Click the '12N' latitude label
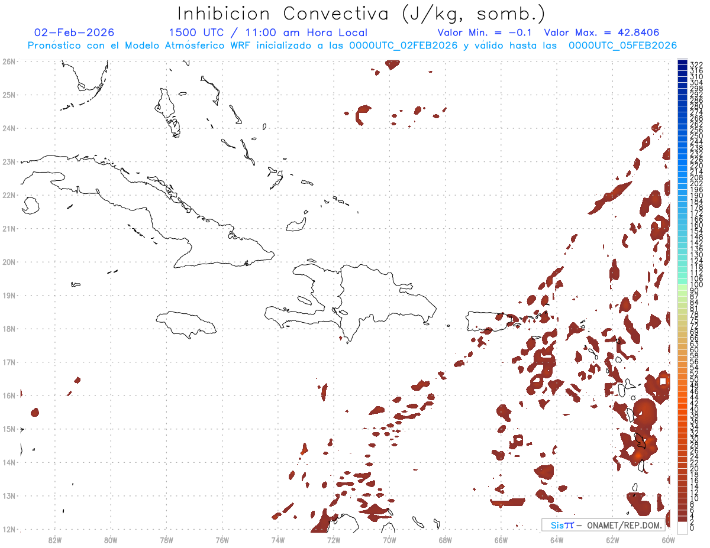Viewport: 710px width, 548px height. pos(9,529)
